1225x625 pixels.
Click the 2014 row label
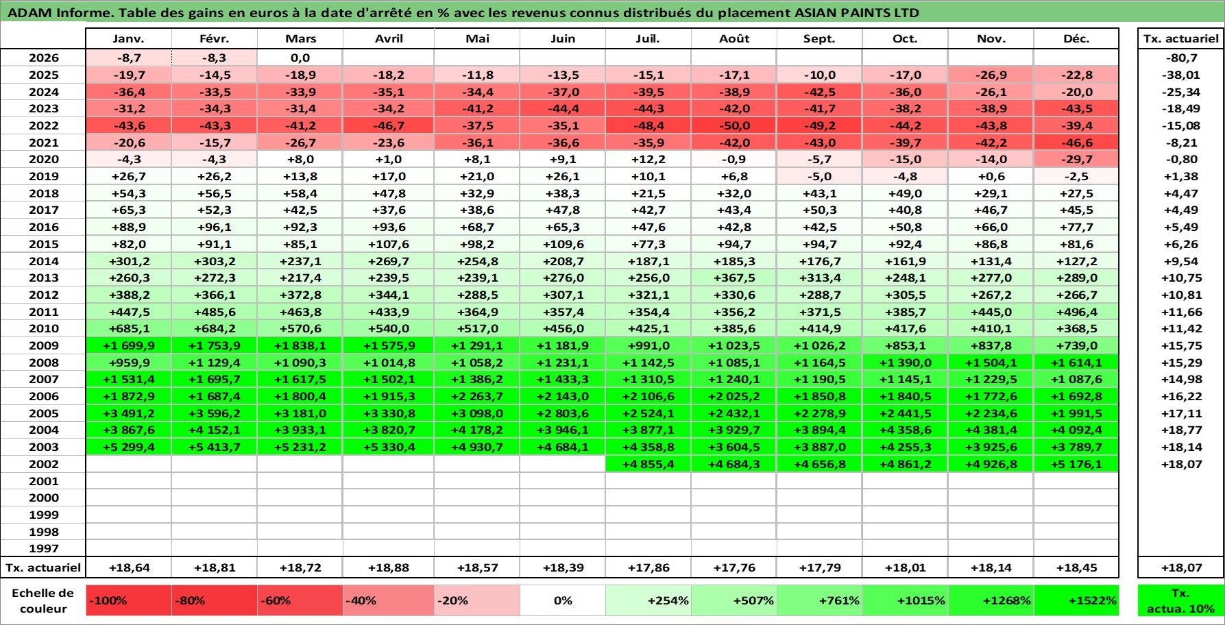point(43,261)
